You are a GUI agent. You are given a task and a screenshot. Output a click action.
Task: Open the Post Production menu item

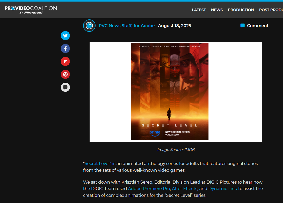(271, 10)
